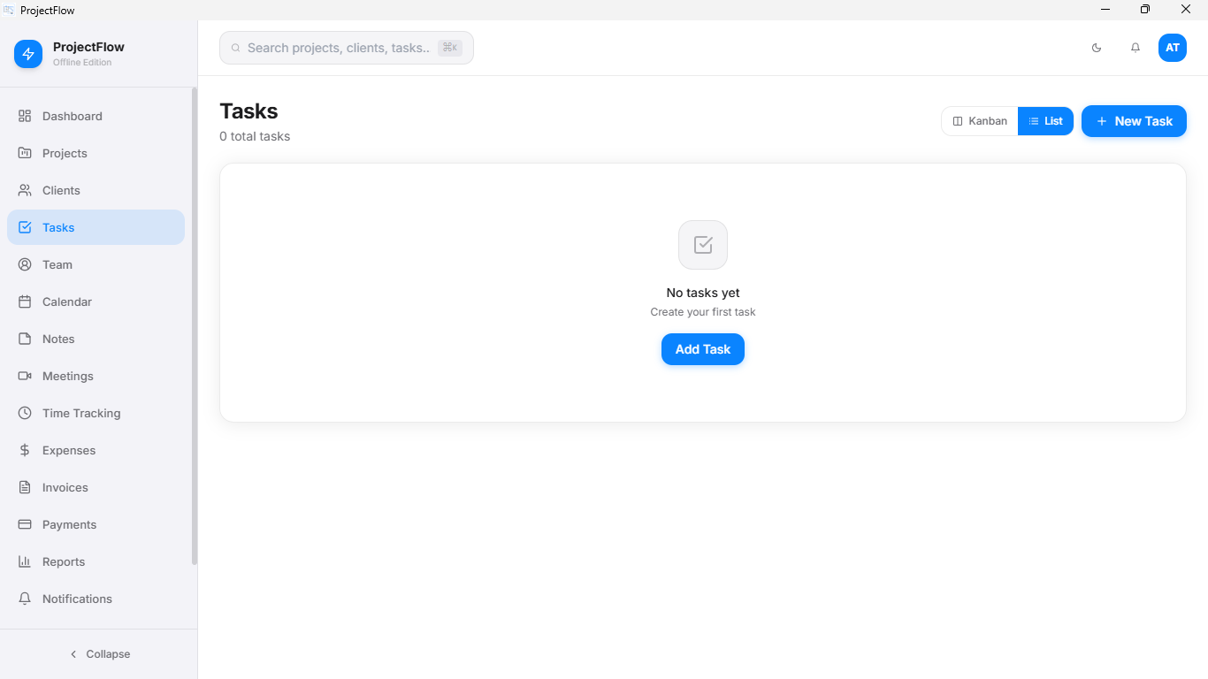Click the Time Tracking clock icon
Screen dimensions: 1208x679
(25, 413)
